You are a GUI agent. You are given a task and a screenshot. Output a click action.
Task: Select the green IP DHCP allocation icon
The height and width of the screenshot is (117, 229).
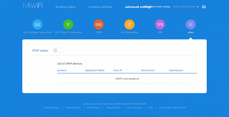68,25
